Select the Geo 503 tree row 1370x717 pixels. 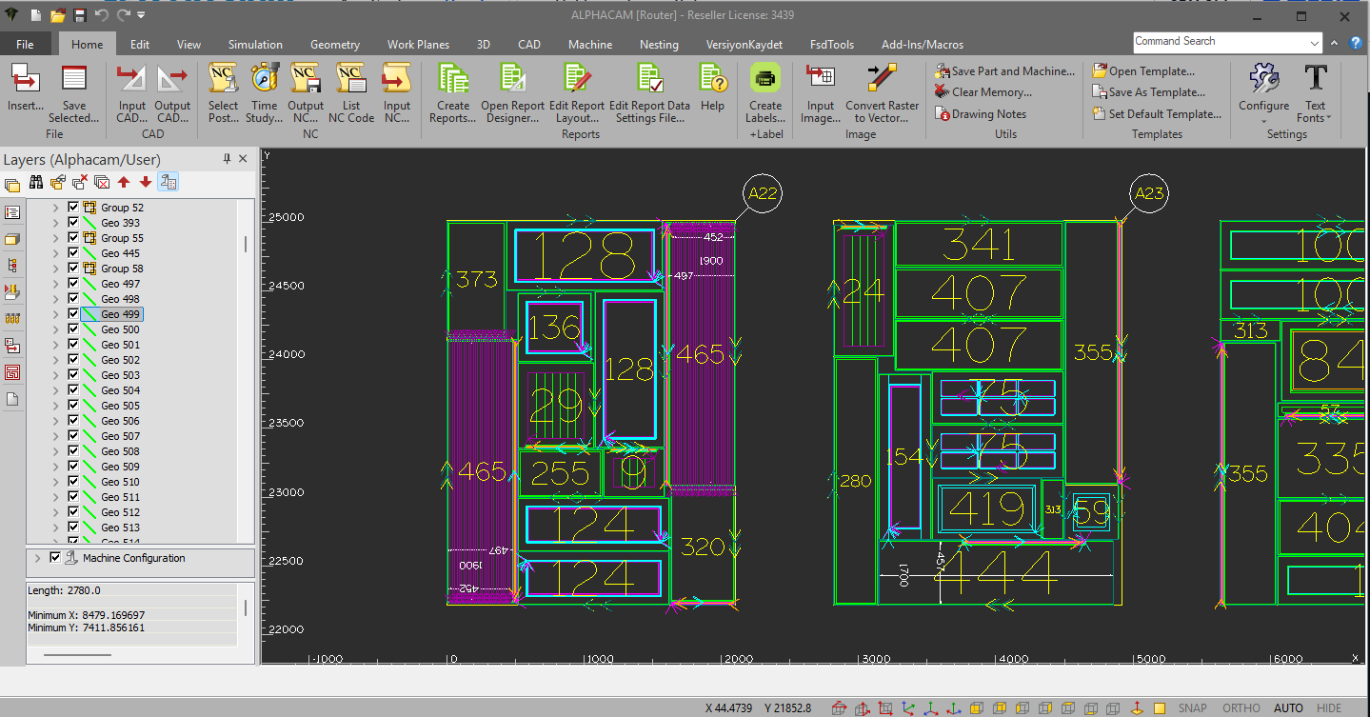click(x=121, y=375)
